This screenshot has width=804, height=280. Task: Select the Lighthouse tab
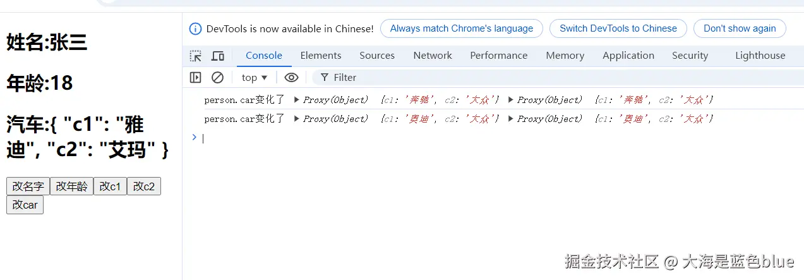[760, 56]
